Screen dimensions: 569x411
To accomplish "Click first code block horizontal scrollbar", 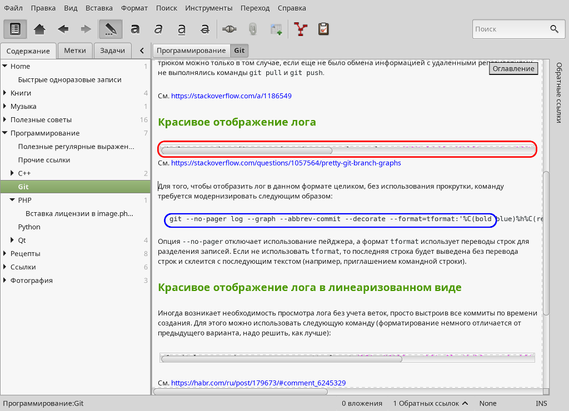I will [x=247, y=151].
